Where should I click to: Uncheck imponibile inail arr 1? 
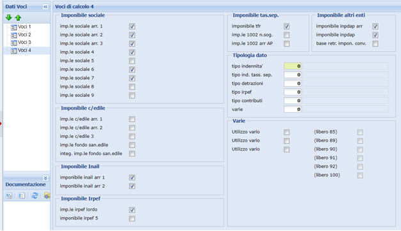point(132,177)
